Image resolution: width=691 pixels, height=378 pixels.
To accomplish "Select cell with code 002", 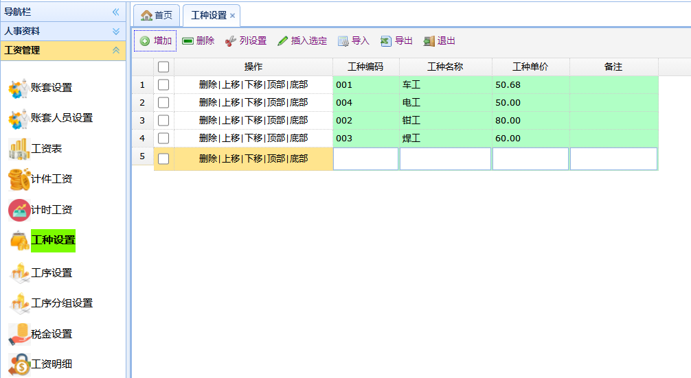I will point(366,121).
